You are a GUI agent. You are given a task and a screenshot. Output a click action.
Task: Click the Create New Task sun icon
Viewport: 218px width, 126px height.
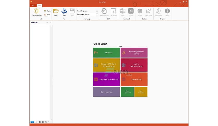(x=37, y=11)
